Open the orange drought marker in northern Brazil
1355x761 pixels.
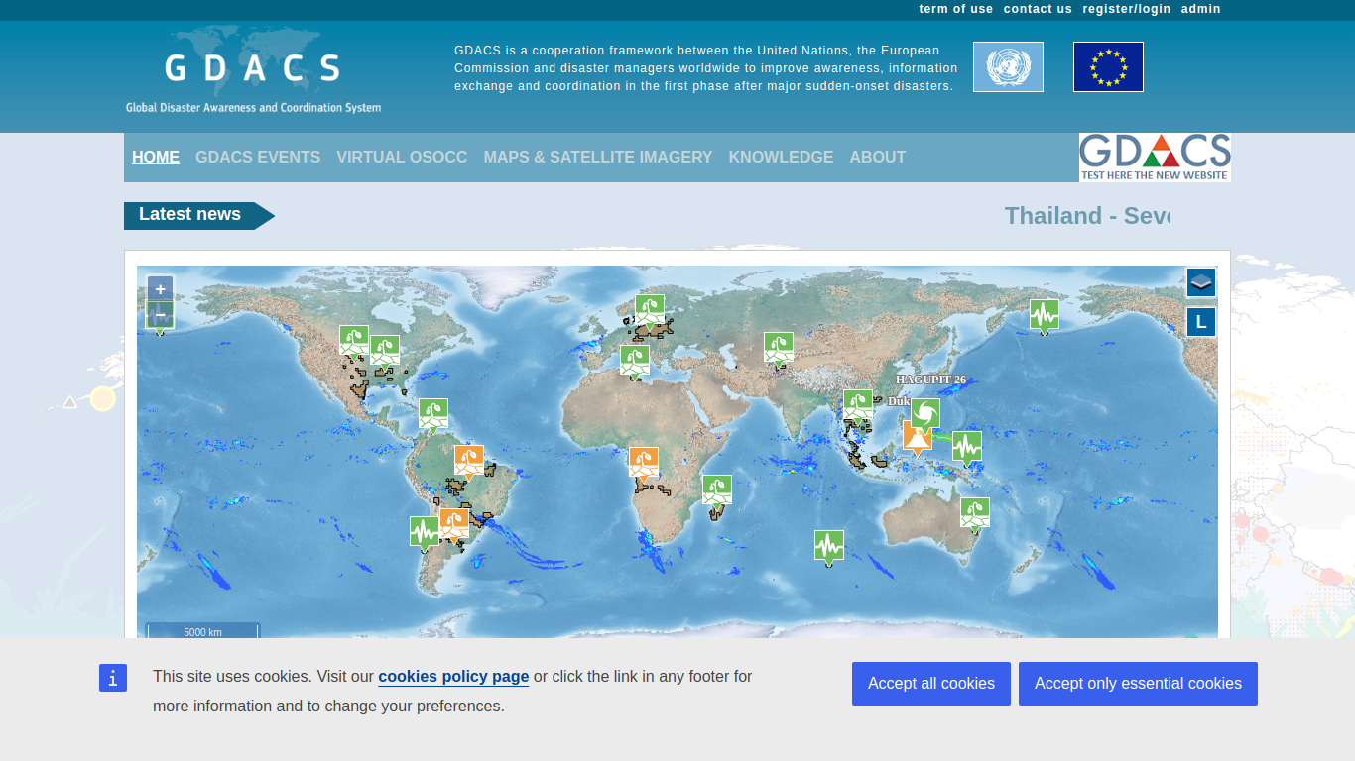pyautogui.click(x=469, y=460)
